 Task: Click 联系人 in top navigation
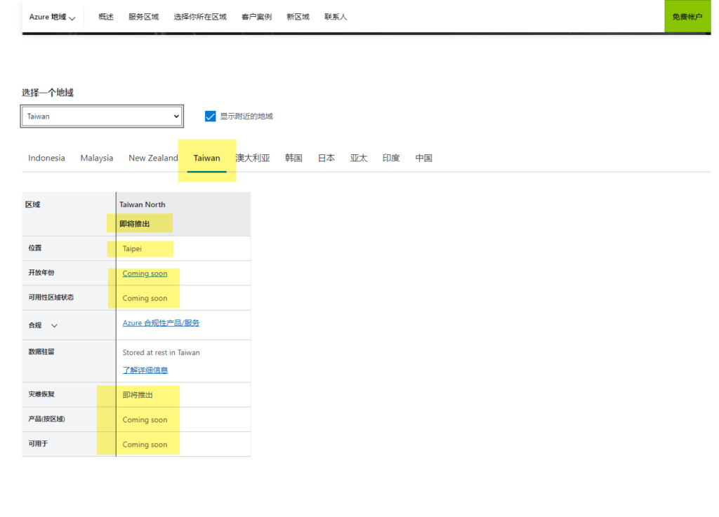[x=336, y=17]
